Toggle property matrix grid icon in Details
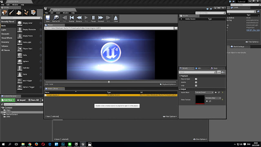The image size is (261, 147). [219, 72]
